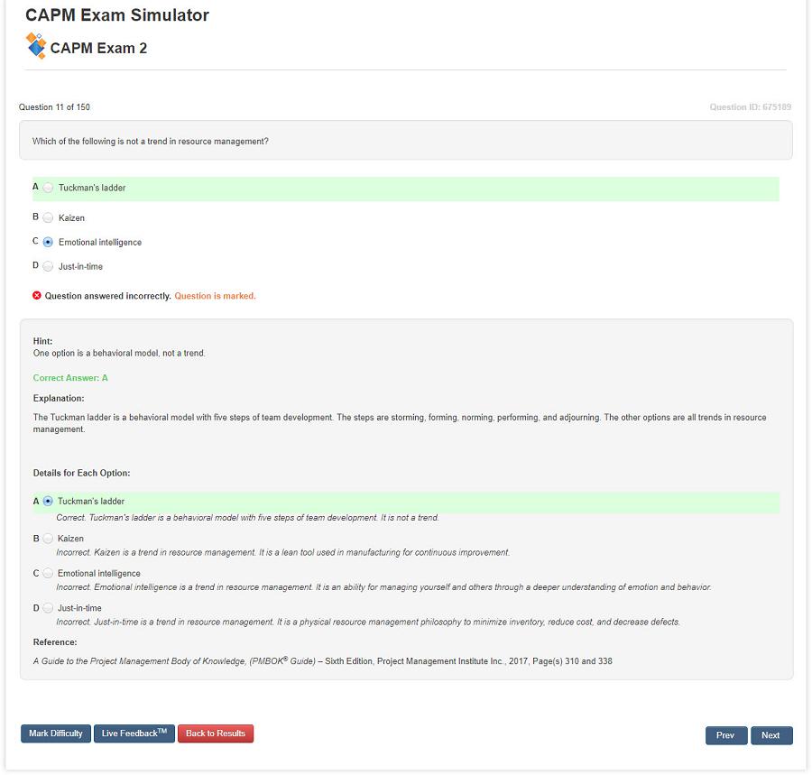Select the Emotional intelligence radio button

pyautogui.click(x=48, y=243)
